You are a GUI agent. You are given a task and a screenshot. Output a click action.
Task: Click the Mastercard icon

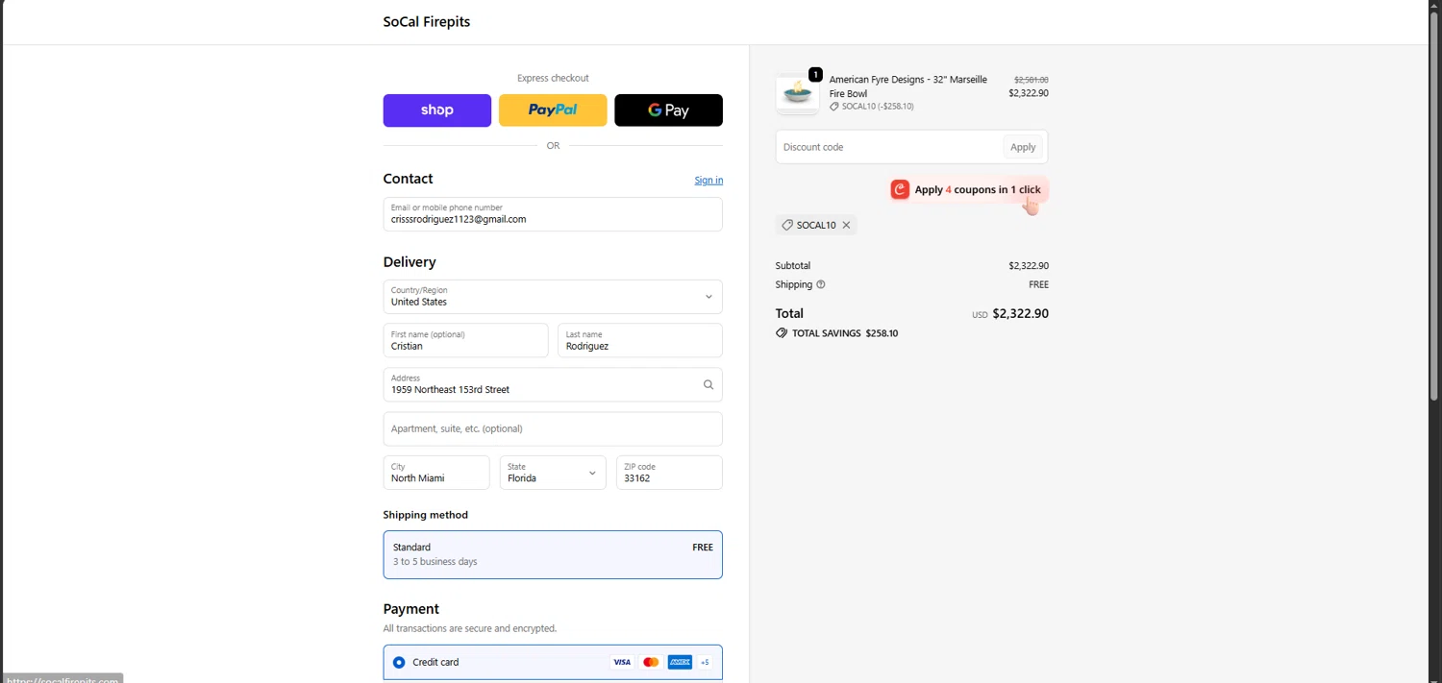tap(651, 662)
